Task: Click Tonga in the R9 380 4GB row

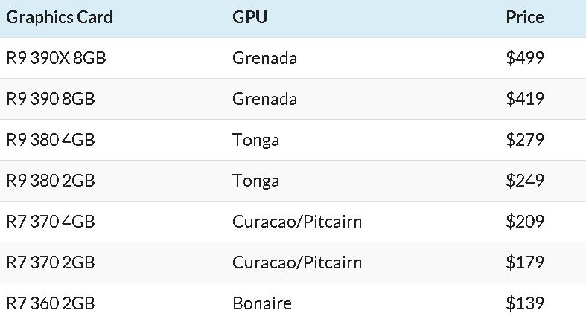Action: [255, 141]
